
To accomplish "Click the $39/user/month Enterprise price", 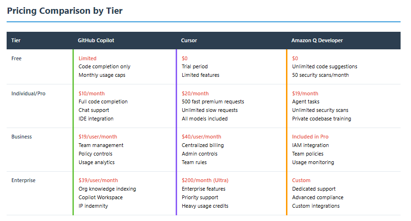I will [x=98, y=180].
